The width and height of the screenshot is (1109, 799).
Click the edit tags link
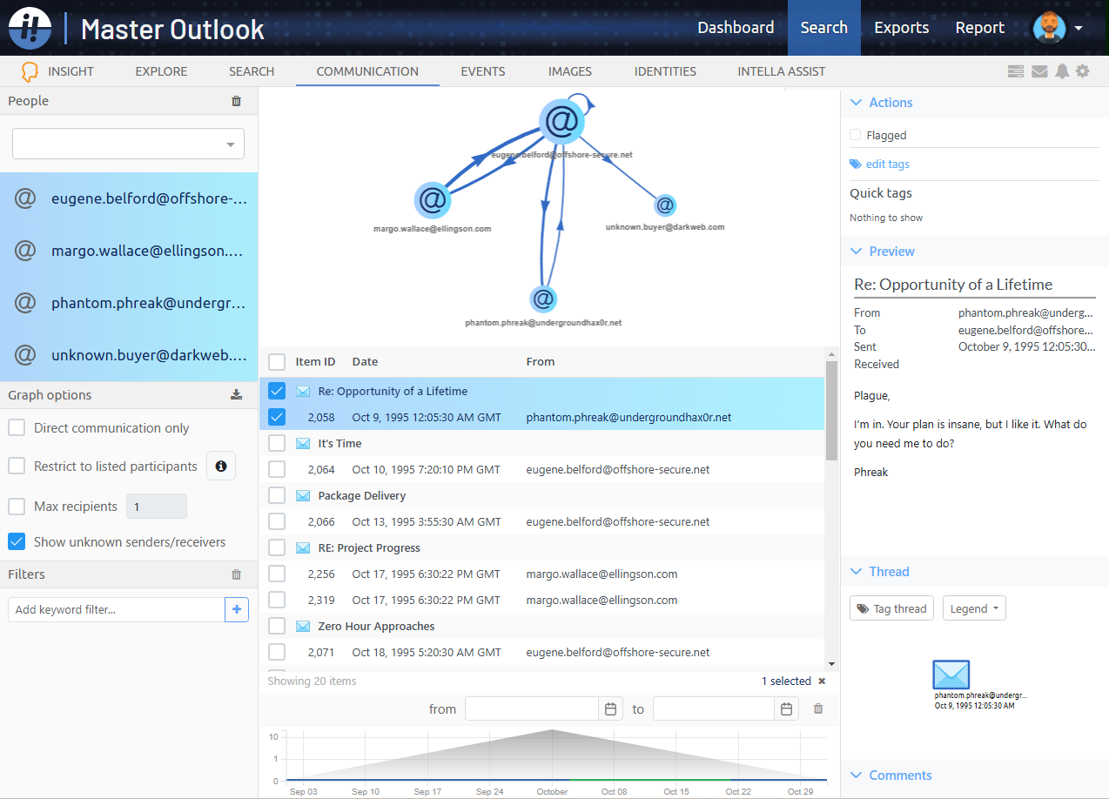tap(886, 164)
